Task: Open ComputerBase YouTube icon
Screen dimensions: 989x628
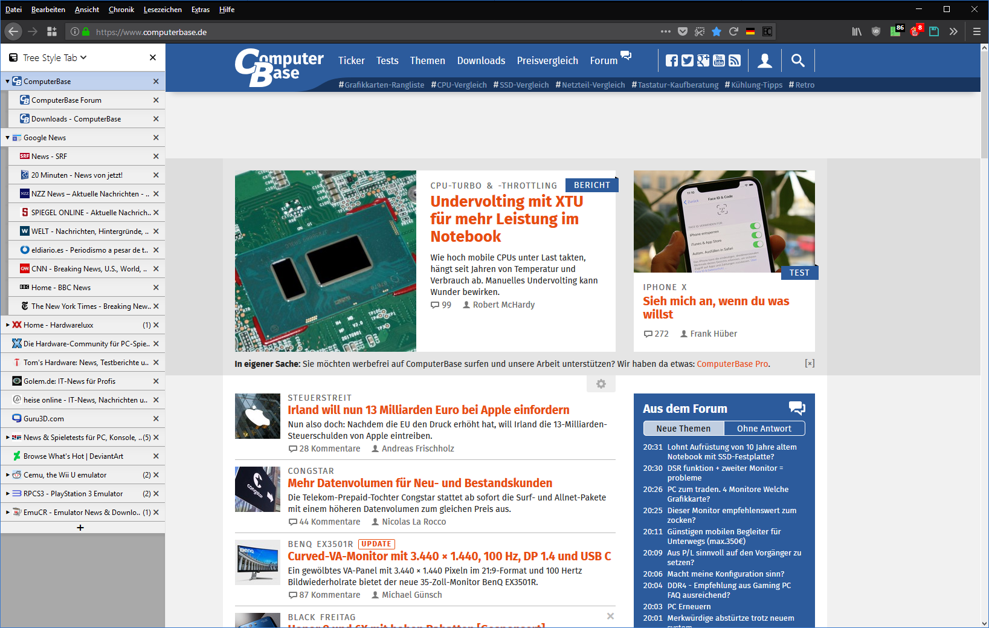Action: point(719,60)
